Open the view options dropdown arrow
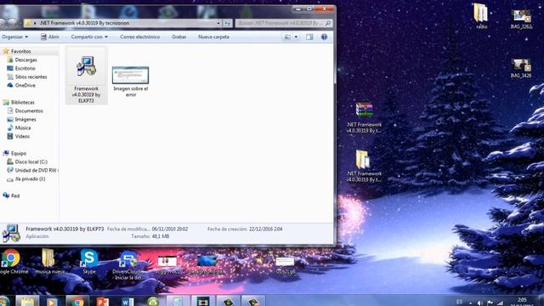The width and height of the screenshot is (544, 306). coord(296,37)
